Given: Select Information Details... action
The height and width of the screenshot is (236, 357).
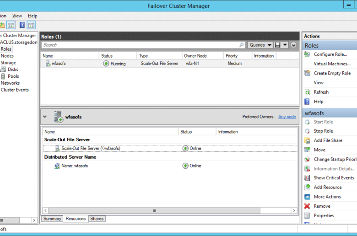Looking at the screenshot, I should (335, 169).
